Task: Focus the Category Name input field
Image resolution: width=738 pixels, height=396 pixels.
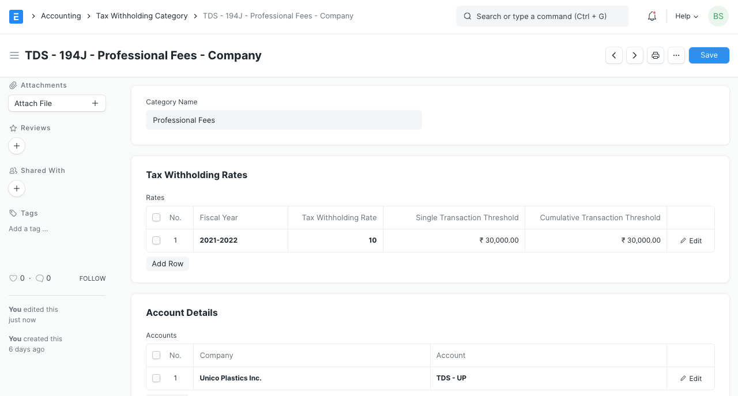Action: pos(284,120)
